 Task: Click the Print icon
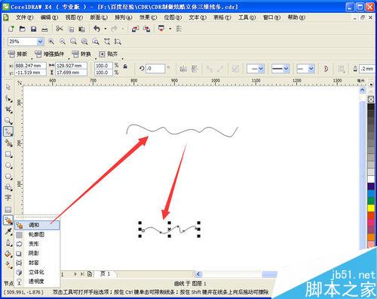coord(44,29)
